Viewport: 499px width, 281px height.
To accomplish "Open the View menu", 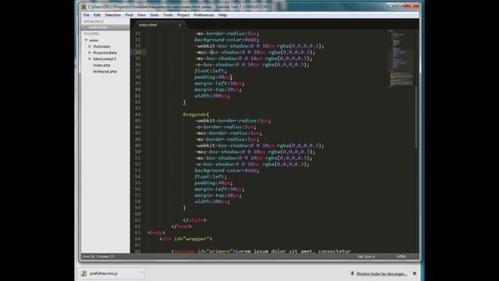I will click(x=141, y=15).
